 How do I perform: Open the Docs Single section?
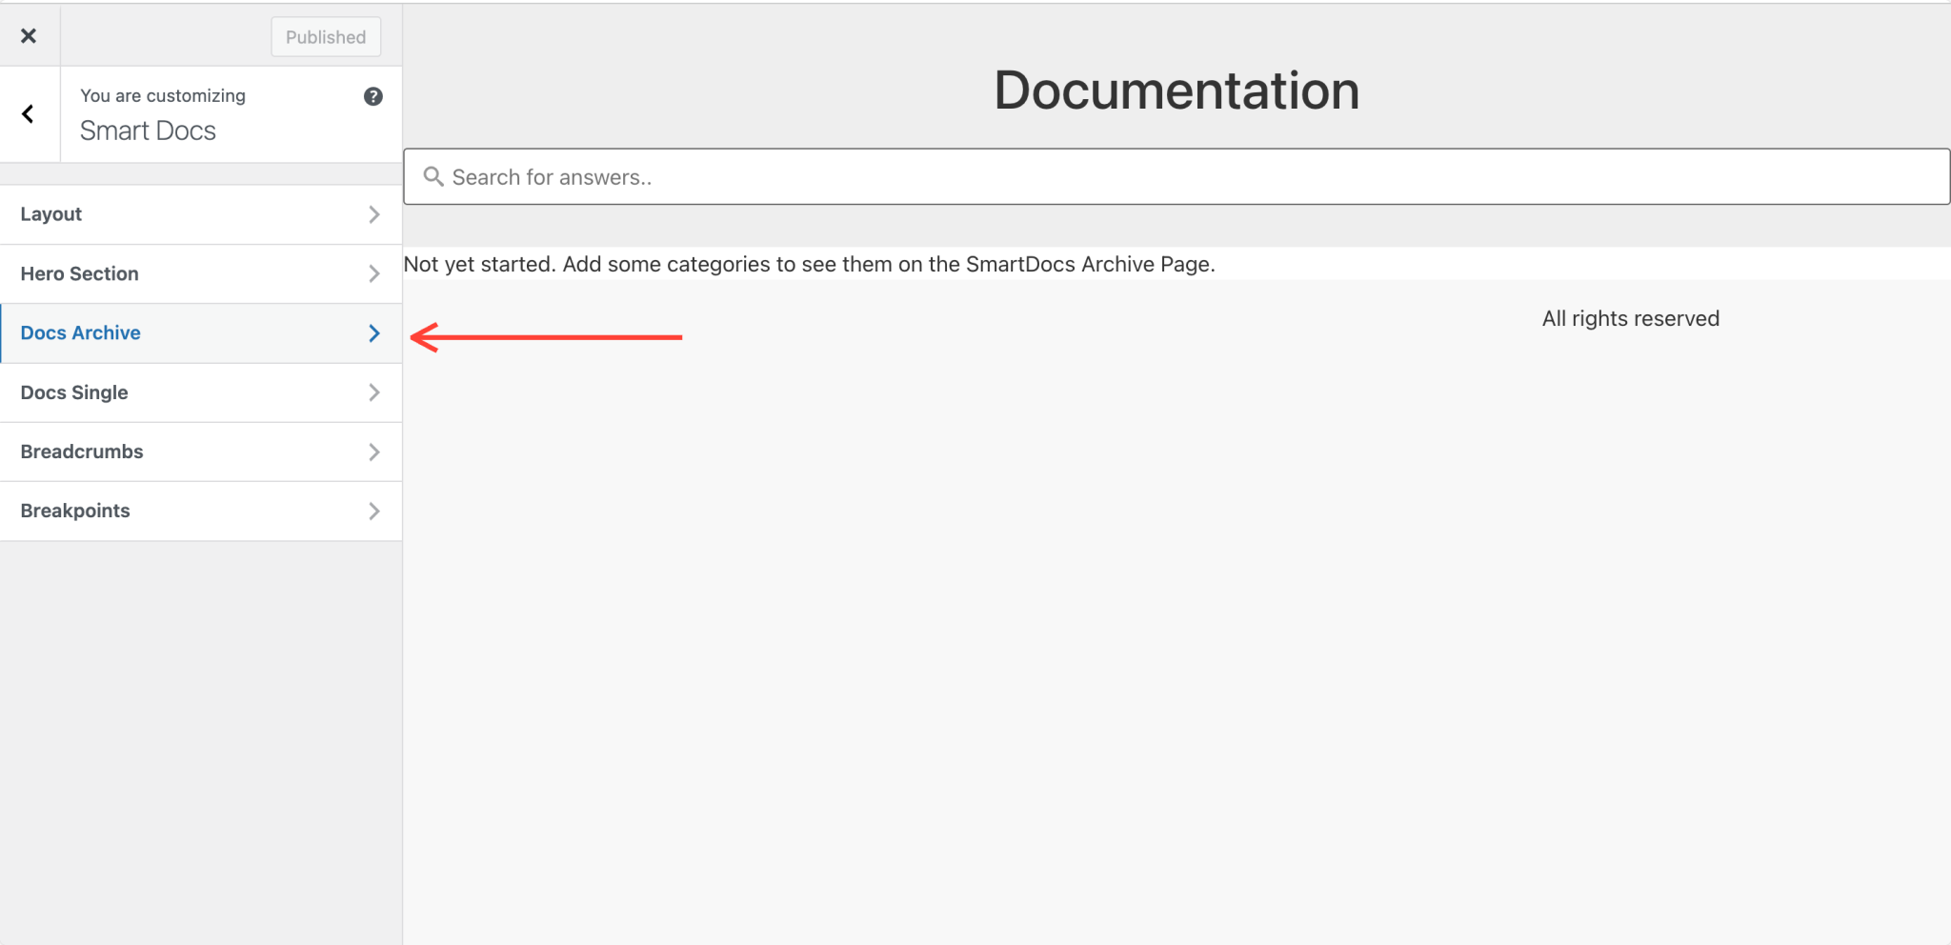coord(201,392)
